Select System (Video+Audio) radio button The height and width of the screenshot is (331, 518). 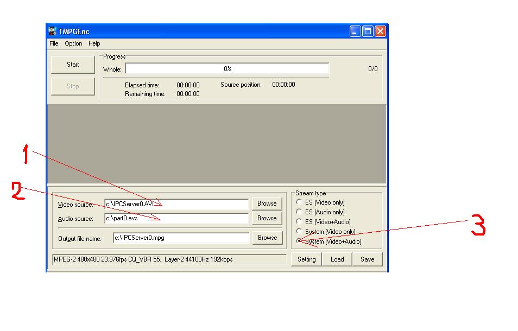point(299,241)
